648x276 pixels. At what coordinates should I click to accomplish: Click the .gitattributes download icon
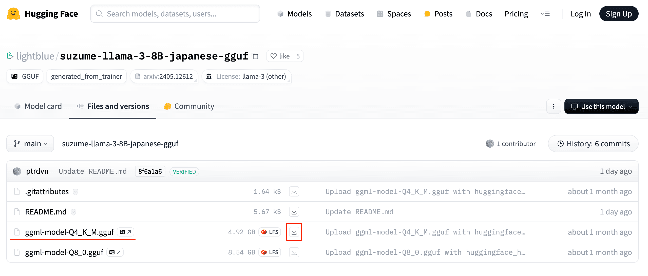[294, 191]
